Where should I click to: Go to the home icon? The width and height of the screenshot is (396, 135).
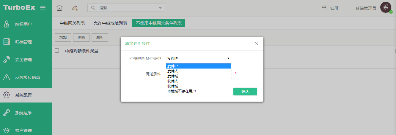click(59, 8)
